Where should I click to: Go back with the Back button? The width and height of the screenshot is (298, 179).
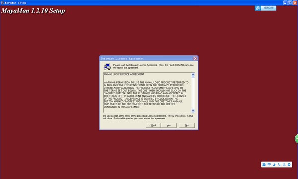click(x=153, y=125)
